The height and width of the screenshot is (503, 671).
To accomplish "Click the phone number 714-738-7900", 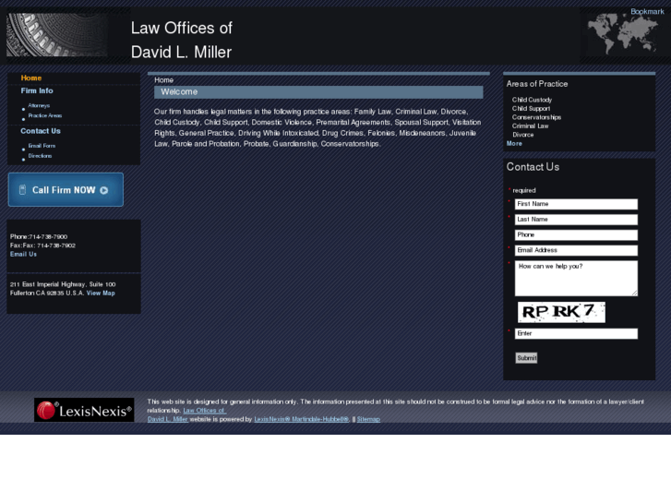I will (48, 236).
